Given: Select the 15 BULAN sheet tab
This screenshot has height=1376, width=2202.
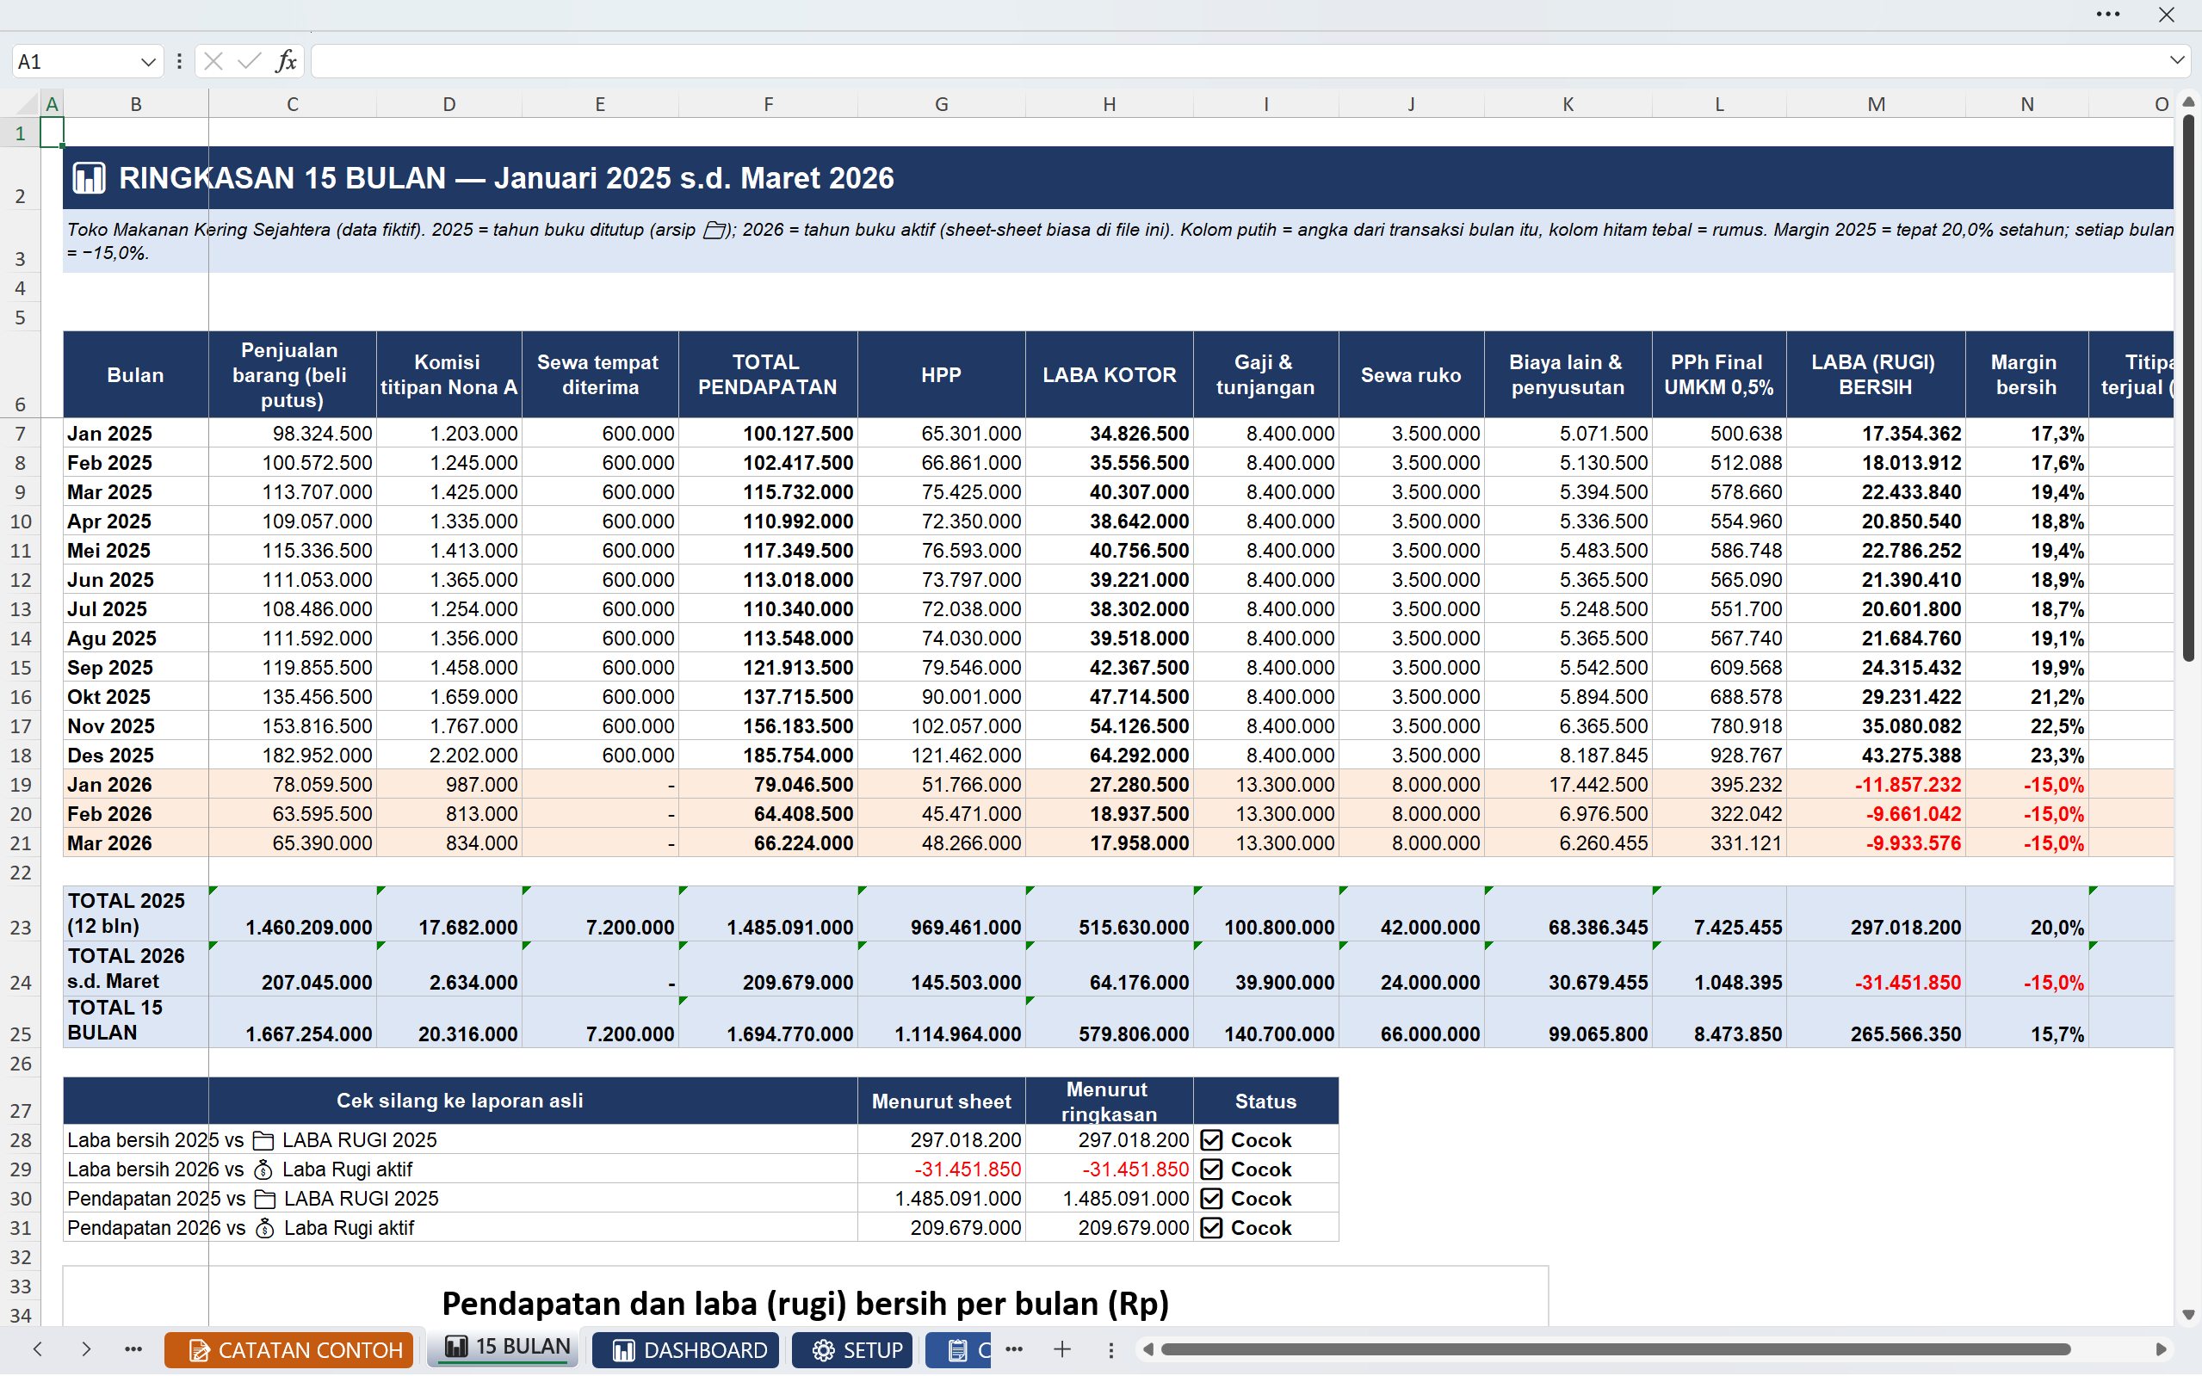Looking at the screenshot, I should click(503, 1348).
